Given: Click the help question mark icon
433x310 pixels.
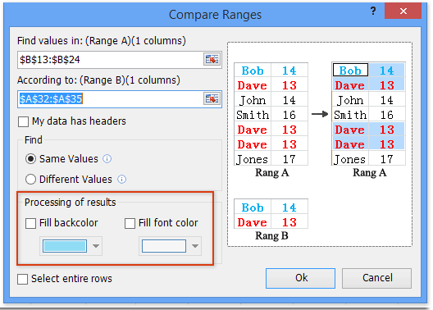Looking at the screenshot, I should (x=373, y=11).
